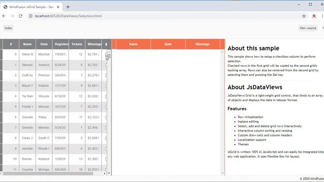324x182 pixels.
Task: Click the '11/7/20' registered date cell
Action: click(x=61, y=85)
